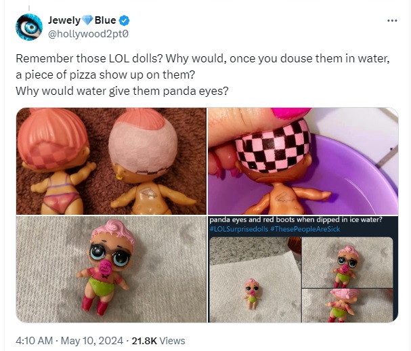Click the #LOLSurprisedolls hashtag
The height and width of the screenshot is (351, 411).
[x=239, y=229]
